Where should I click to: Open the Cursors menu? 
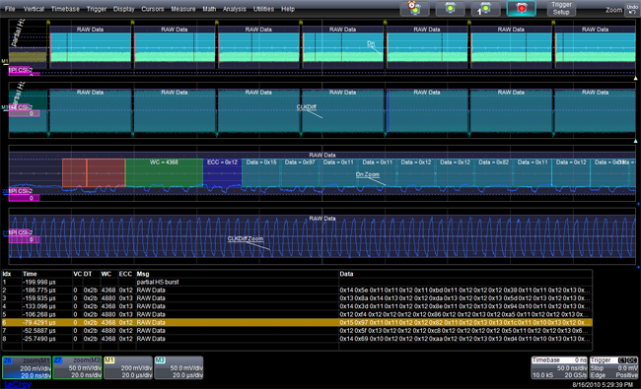153,9
